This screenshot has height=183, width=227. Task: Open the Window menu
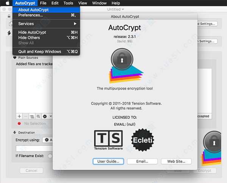pyautogui.click(x=99, y=3)
